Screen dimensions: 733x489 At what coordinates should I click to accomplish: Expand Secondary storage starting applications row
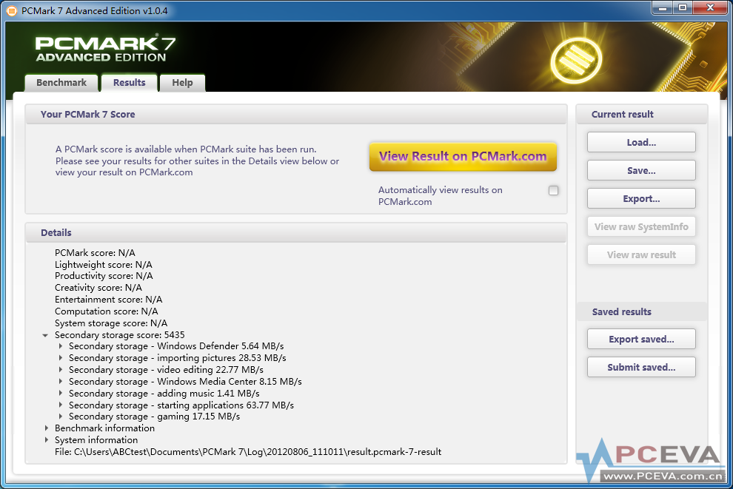61,405
